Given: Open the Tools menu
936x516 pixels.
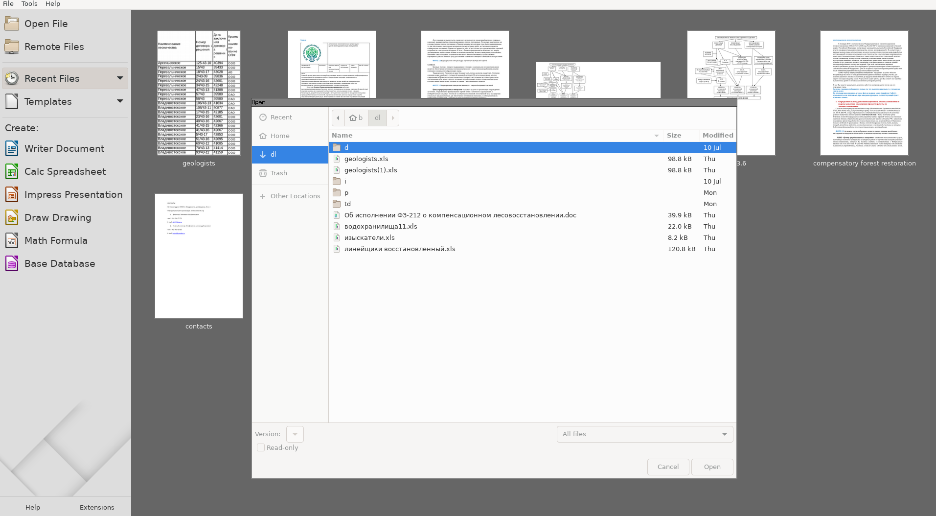Looking at the screenshot, I should click(x=29, y=4).
